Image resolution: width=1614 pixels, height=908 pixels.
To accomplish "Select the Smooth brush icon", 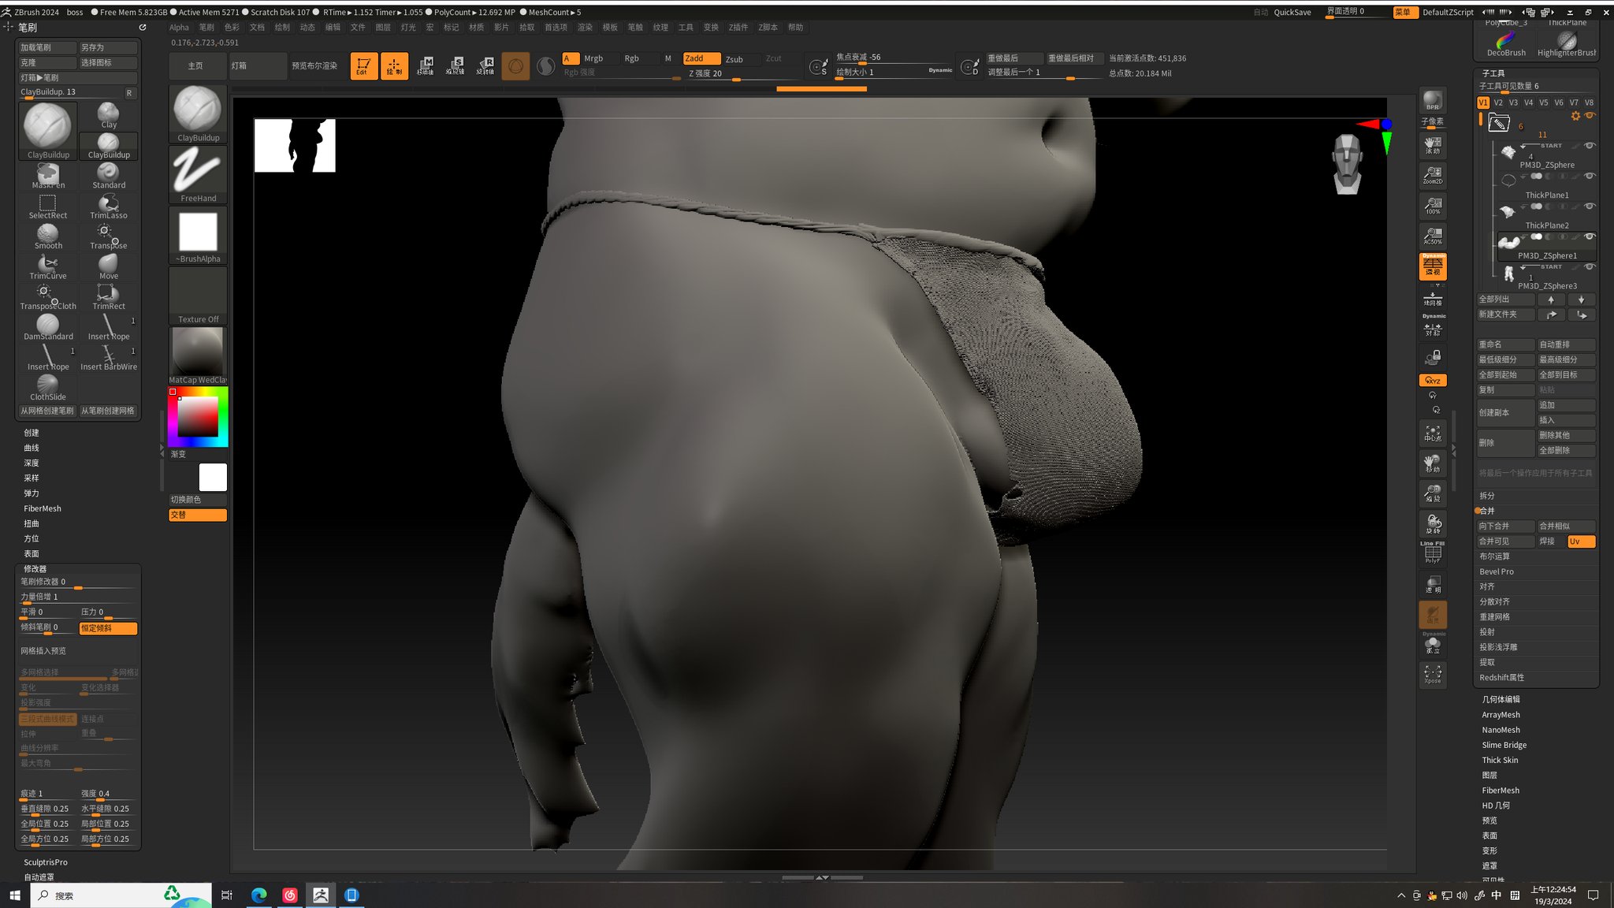I will point(47,234).
